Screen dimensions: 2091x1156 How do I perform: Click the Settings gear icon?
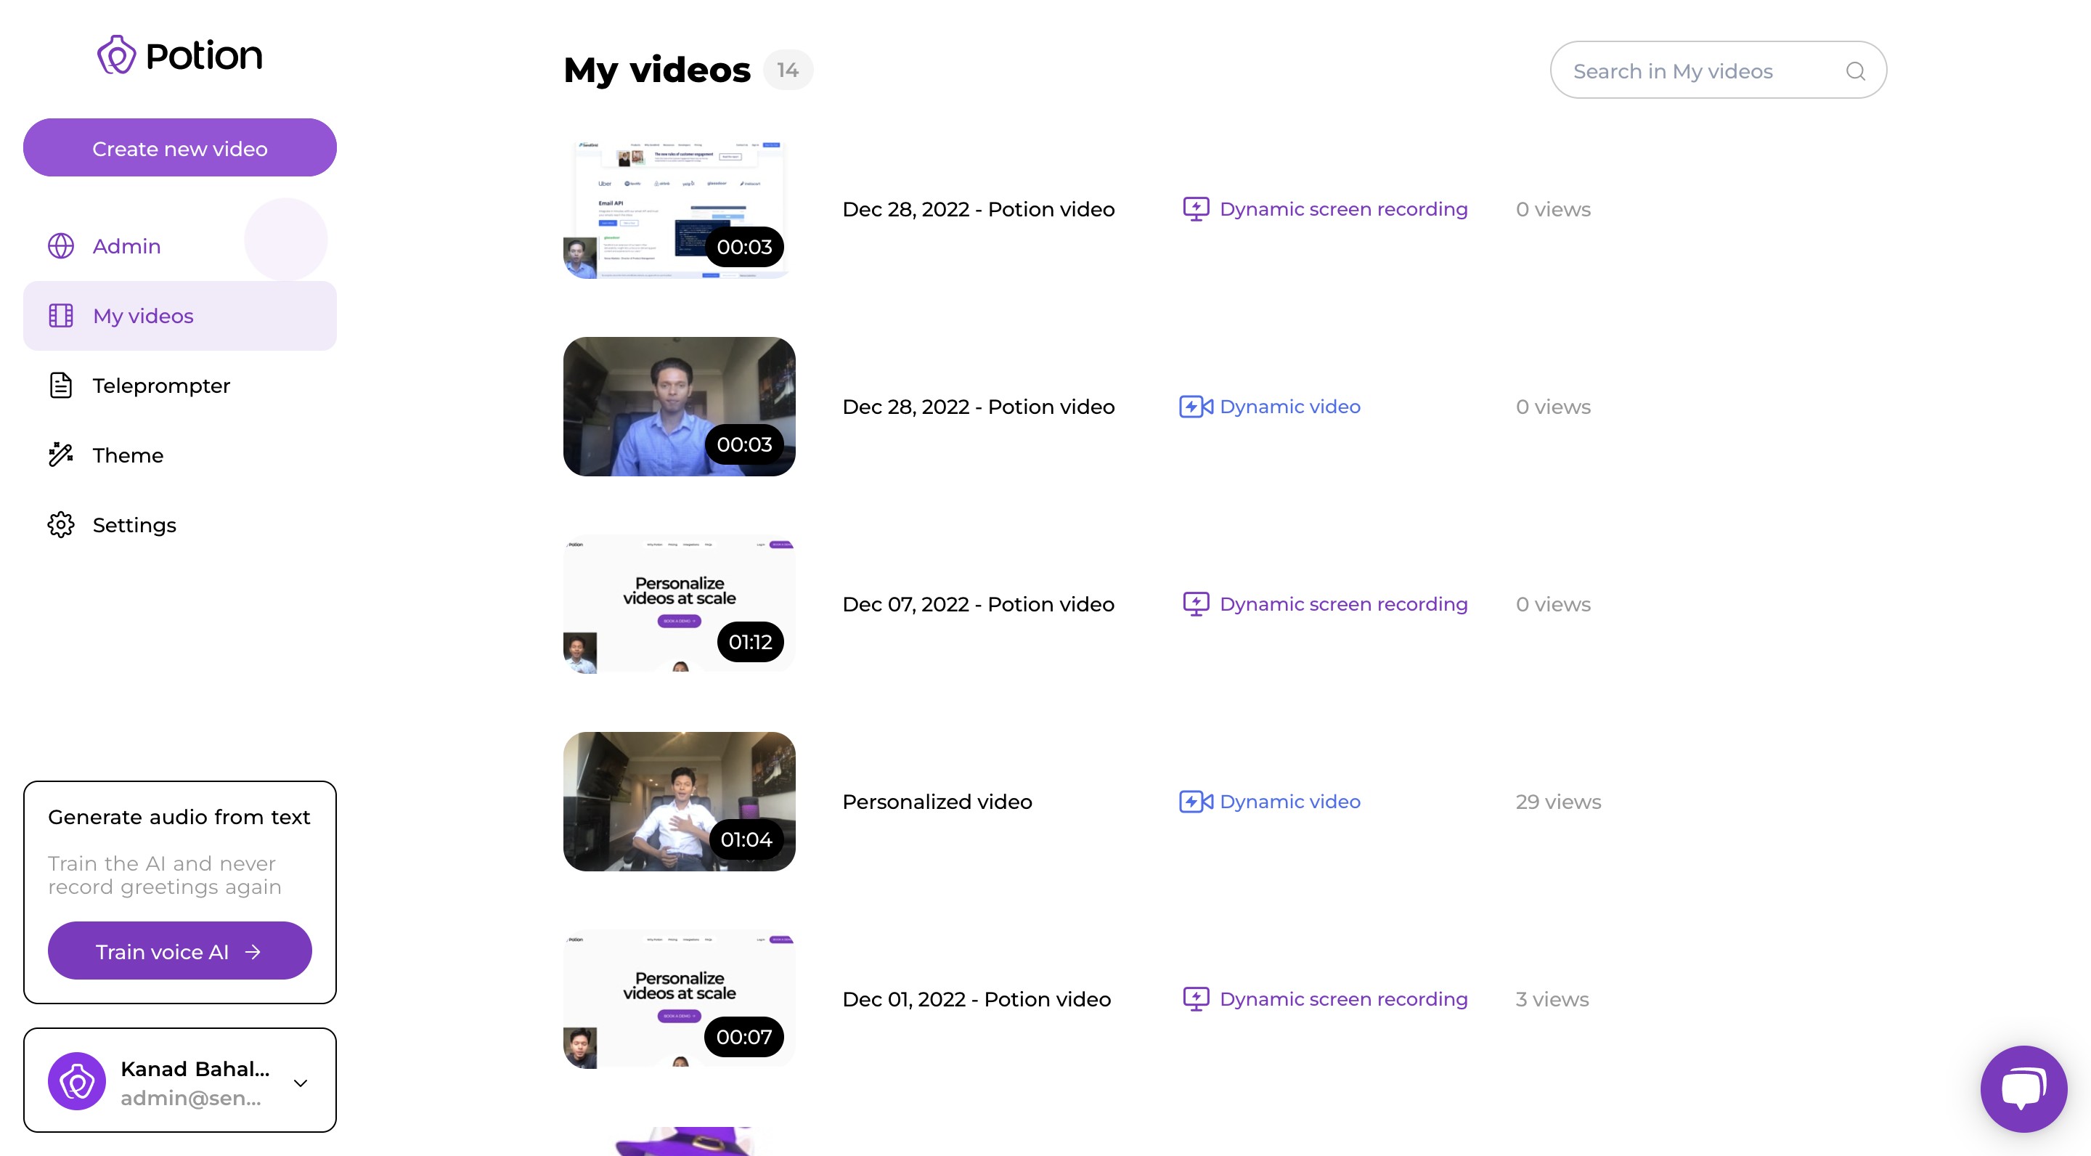(x=61, y=525)
